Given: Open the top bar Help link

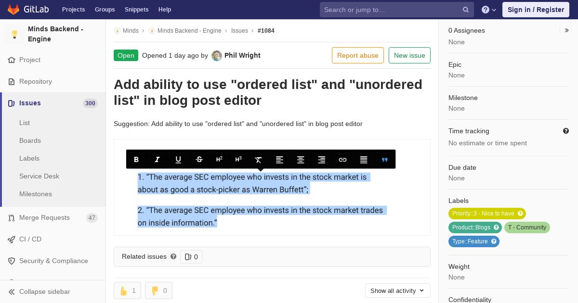Looking at the screenshot, I should pyautogui.click(x=165, y=10).
